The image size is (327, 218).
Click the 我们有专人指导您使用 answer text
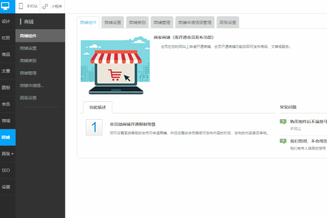point(308,148)
